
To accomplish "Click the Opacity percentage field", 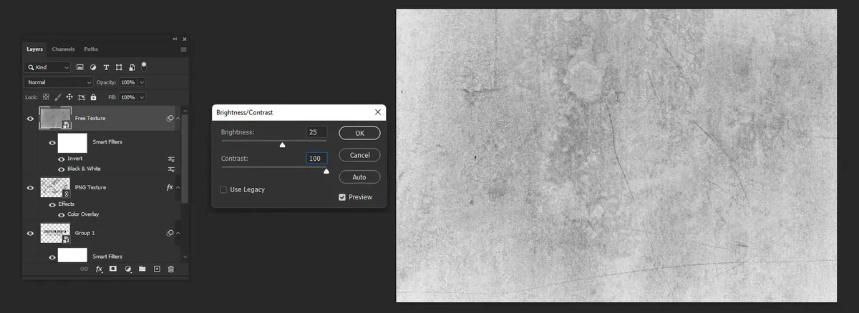I will [127, 82].
